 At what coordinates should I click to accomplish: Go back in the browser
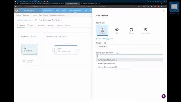pyautogui.click(x=16, y=7)
